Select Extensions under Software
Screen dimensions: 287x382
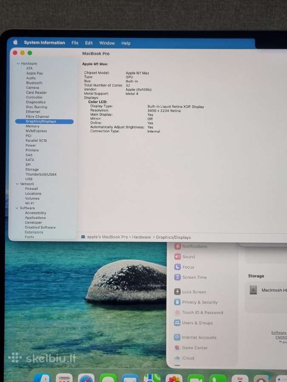[x=34, y=232]
